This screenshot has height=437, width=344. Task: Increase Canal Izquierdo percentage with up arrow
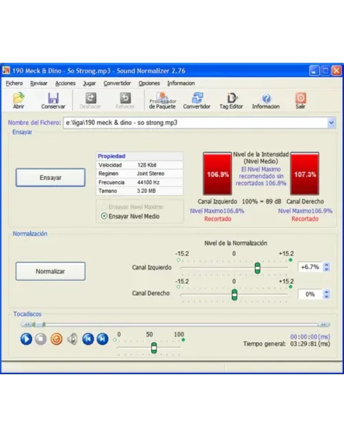click(327, 265)
